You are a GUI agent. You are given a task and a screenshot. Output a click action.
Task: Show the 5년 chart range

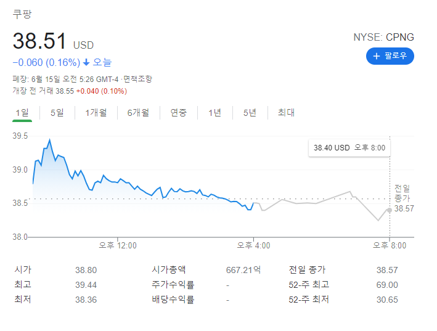click(x=250, y=113)
